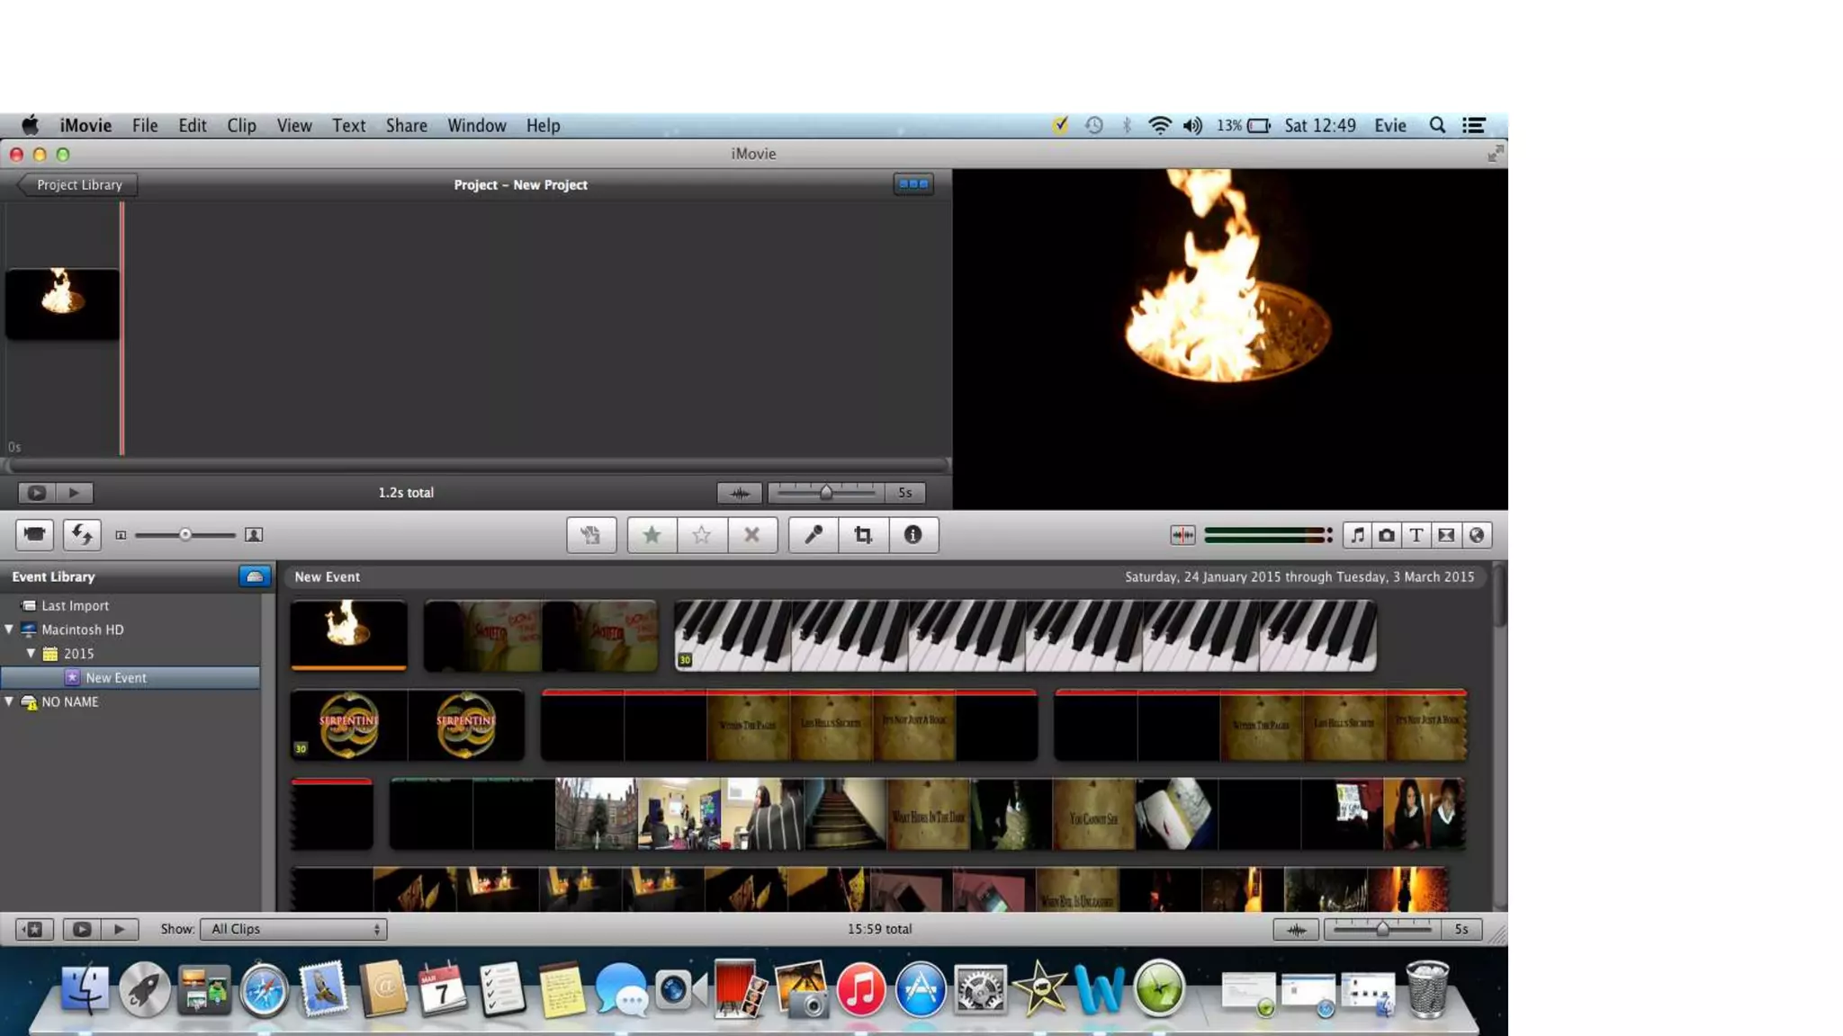Enter full screen using window corner arrows

pos(1495,154)
